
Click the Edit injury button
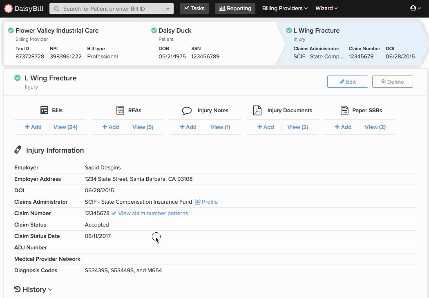click(x=347, y=82)
